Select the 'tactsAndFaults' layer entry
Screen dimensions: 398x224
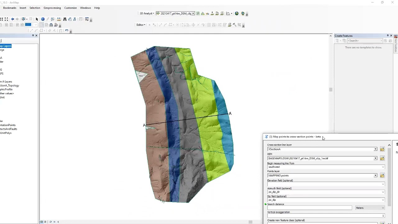point(9,129)
